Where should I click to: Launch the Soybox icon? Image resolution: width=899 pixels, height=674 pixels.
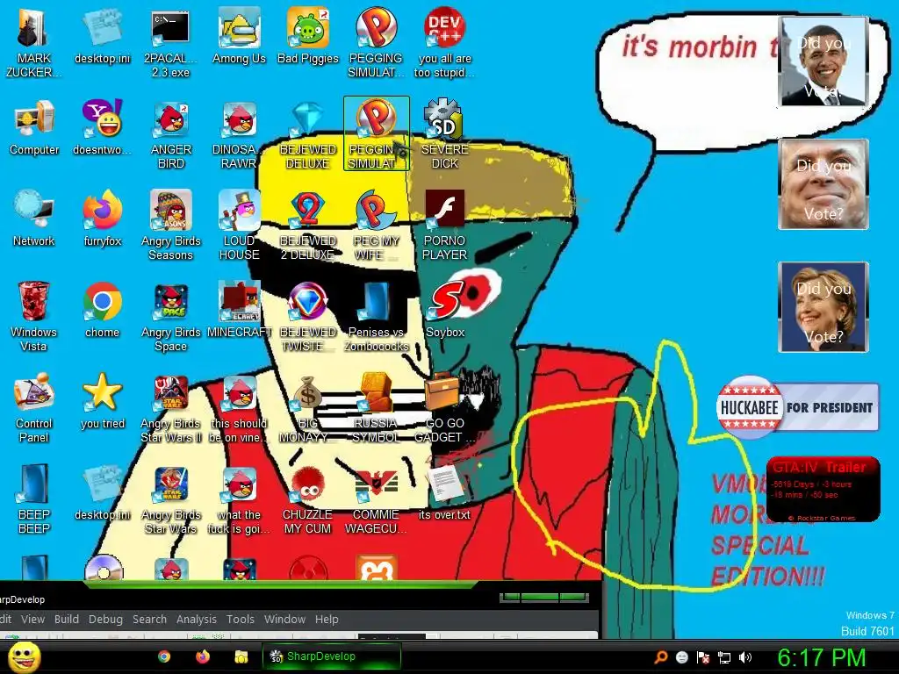(444, 311)
